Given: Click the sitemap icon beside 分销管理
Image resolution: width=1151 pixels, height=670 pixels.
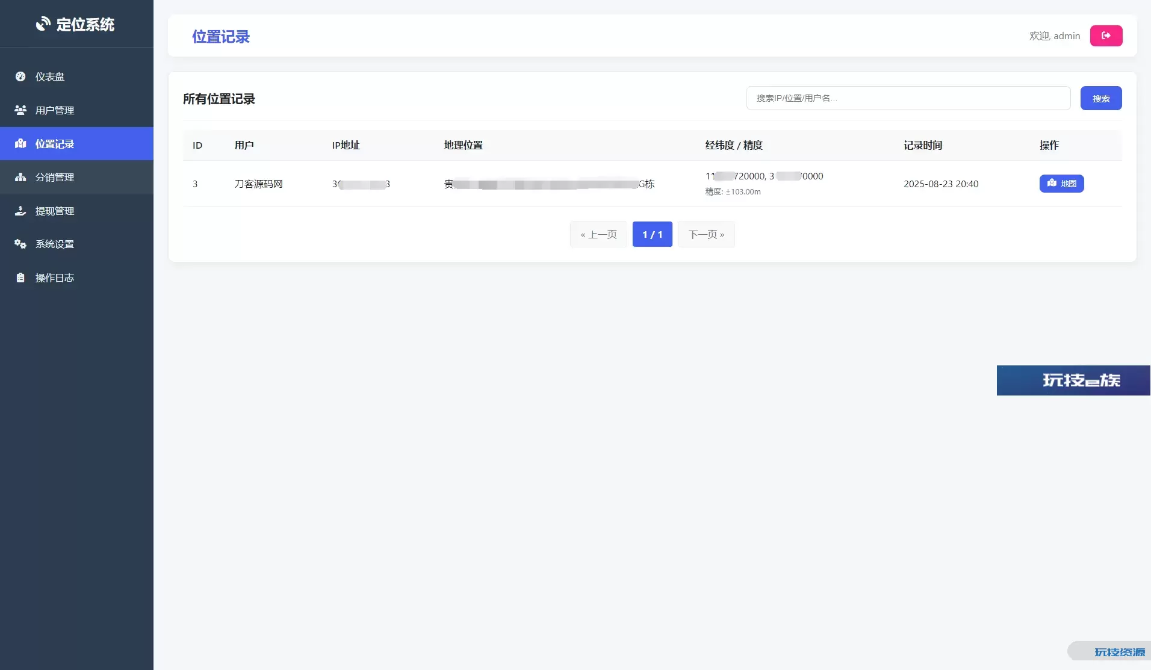Looking at the screenshot, I should click(20, 177).
